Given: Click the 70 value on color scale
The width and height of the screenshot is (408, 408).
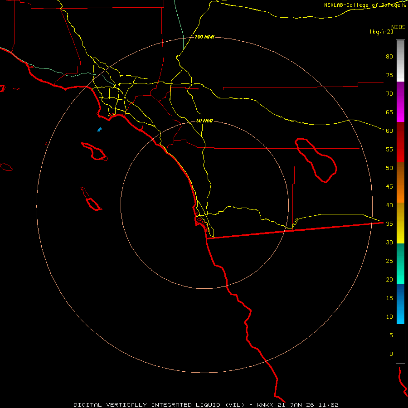Looking at the screenshot, I should [x=389, y=94].
